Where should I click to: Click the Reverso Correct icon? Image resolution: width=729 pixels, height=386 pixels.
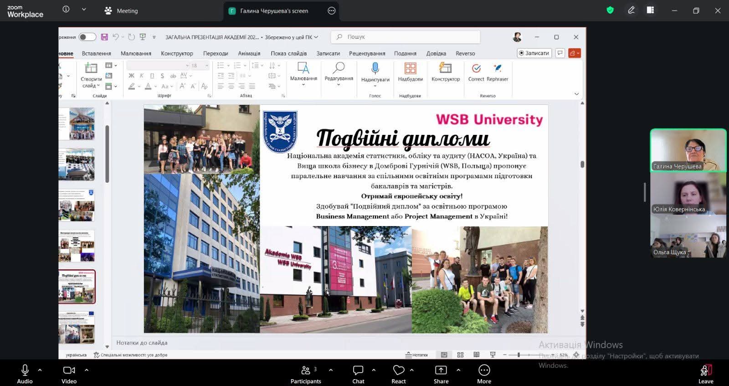point(476,69)
